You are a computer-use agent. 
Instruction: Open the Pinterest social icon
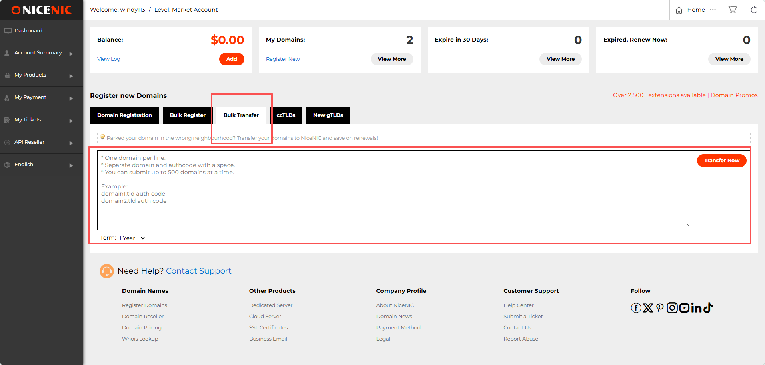[x=660, y=308]
